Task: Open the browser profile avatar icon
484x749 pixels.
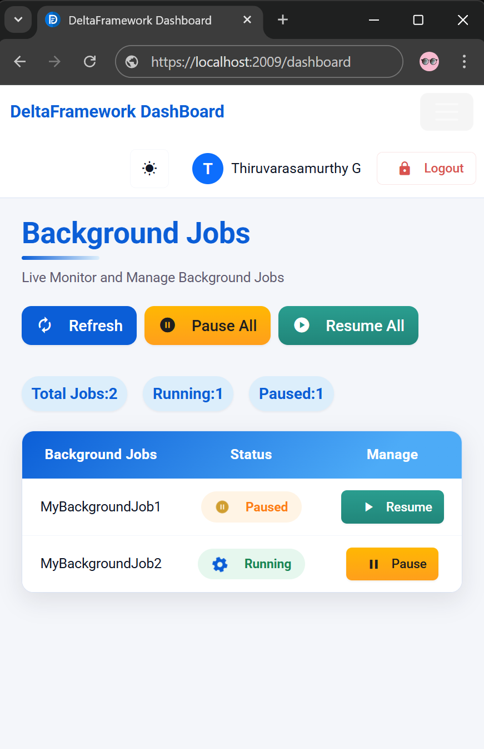Action: click(x=429, y=61)
